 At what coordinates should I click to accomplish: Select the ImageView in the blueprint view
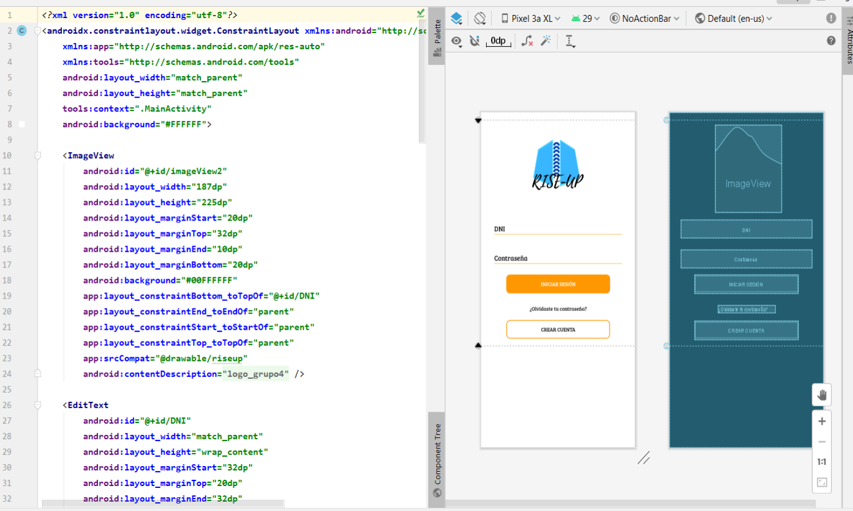pyautogui.click(x=748, y=169)
